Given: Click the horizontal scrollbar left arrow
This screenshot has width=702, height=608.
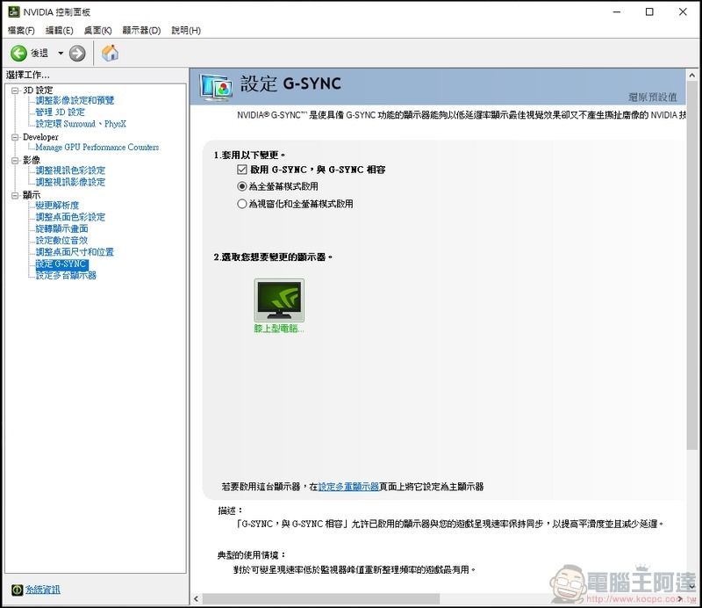Looking at the screenshot, I should coord(196,598).
